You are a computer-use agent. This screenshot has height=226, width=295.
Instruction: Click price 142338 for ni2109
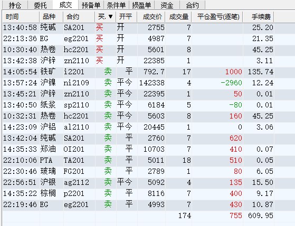click(x=152, y=83)
